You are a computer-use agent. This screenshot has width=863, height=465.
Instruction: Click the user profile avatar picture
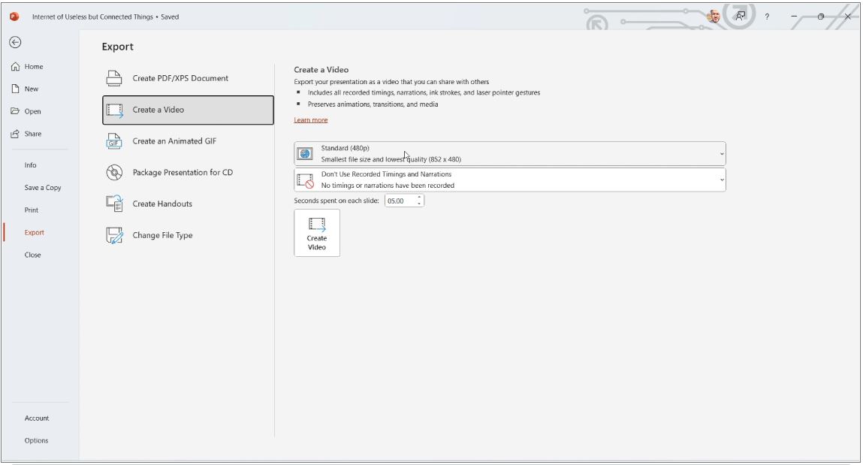714,16
